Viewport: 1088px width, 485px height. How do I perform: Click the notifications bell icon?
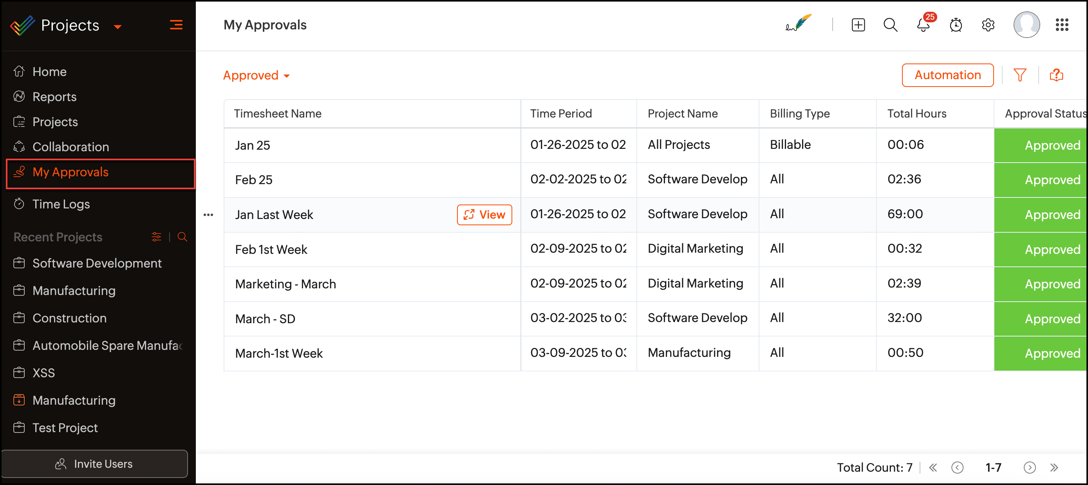923,25
